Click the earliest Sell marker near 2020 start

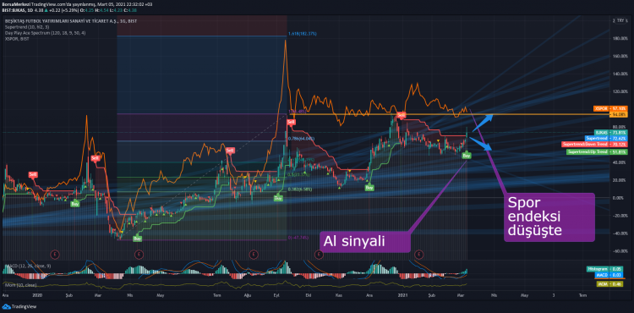point(33,174)
